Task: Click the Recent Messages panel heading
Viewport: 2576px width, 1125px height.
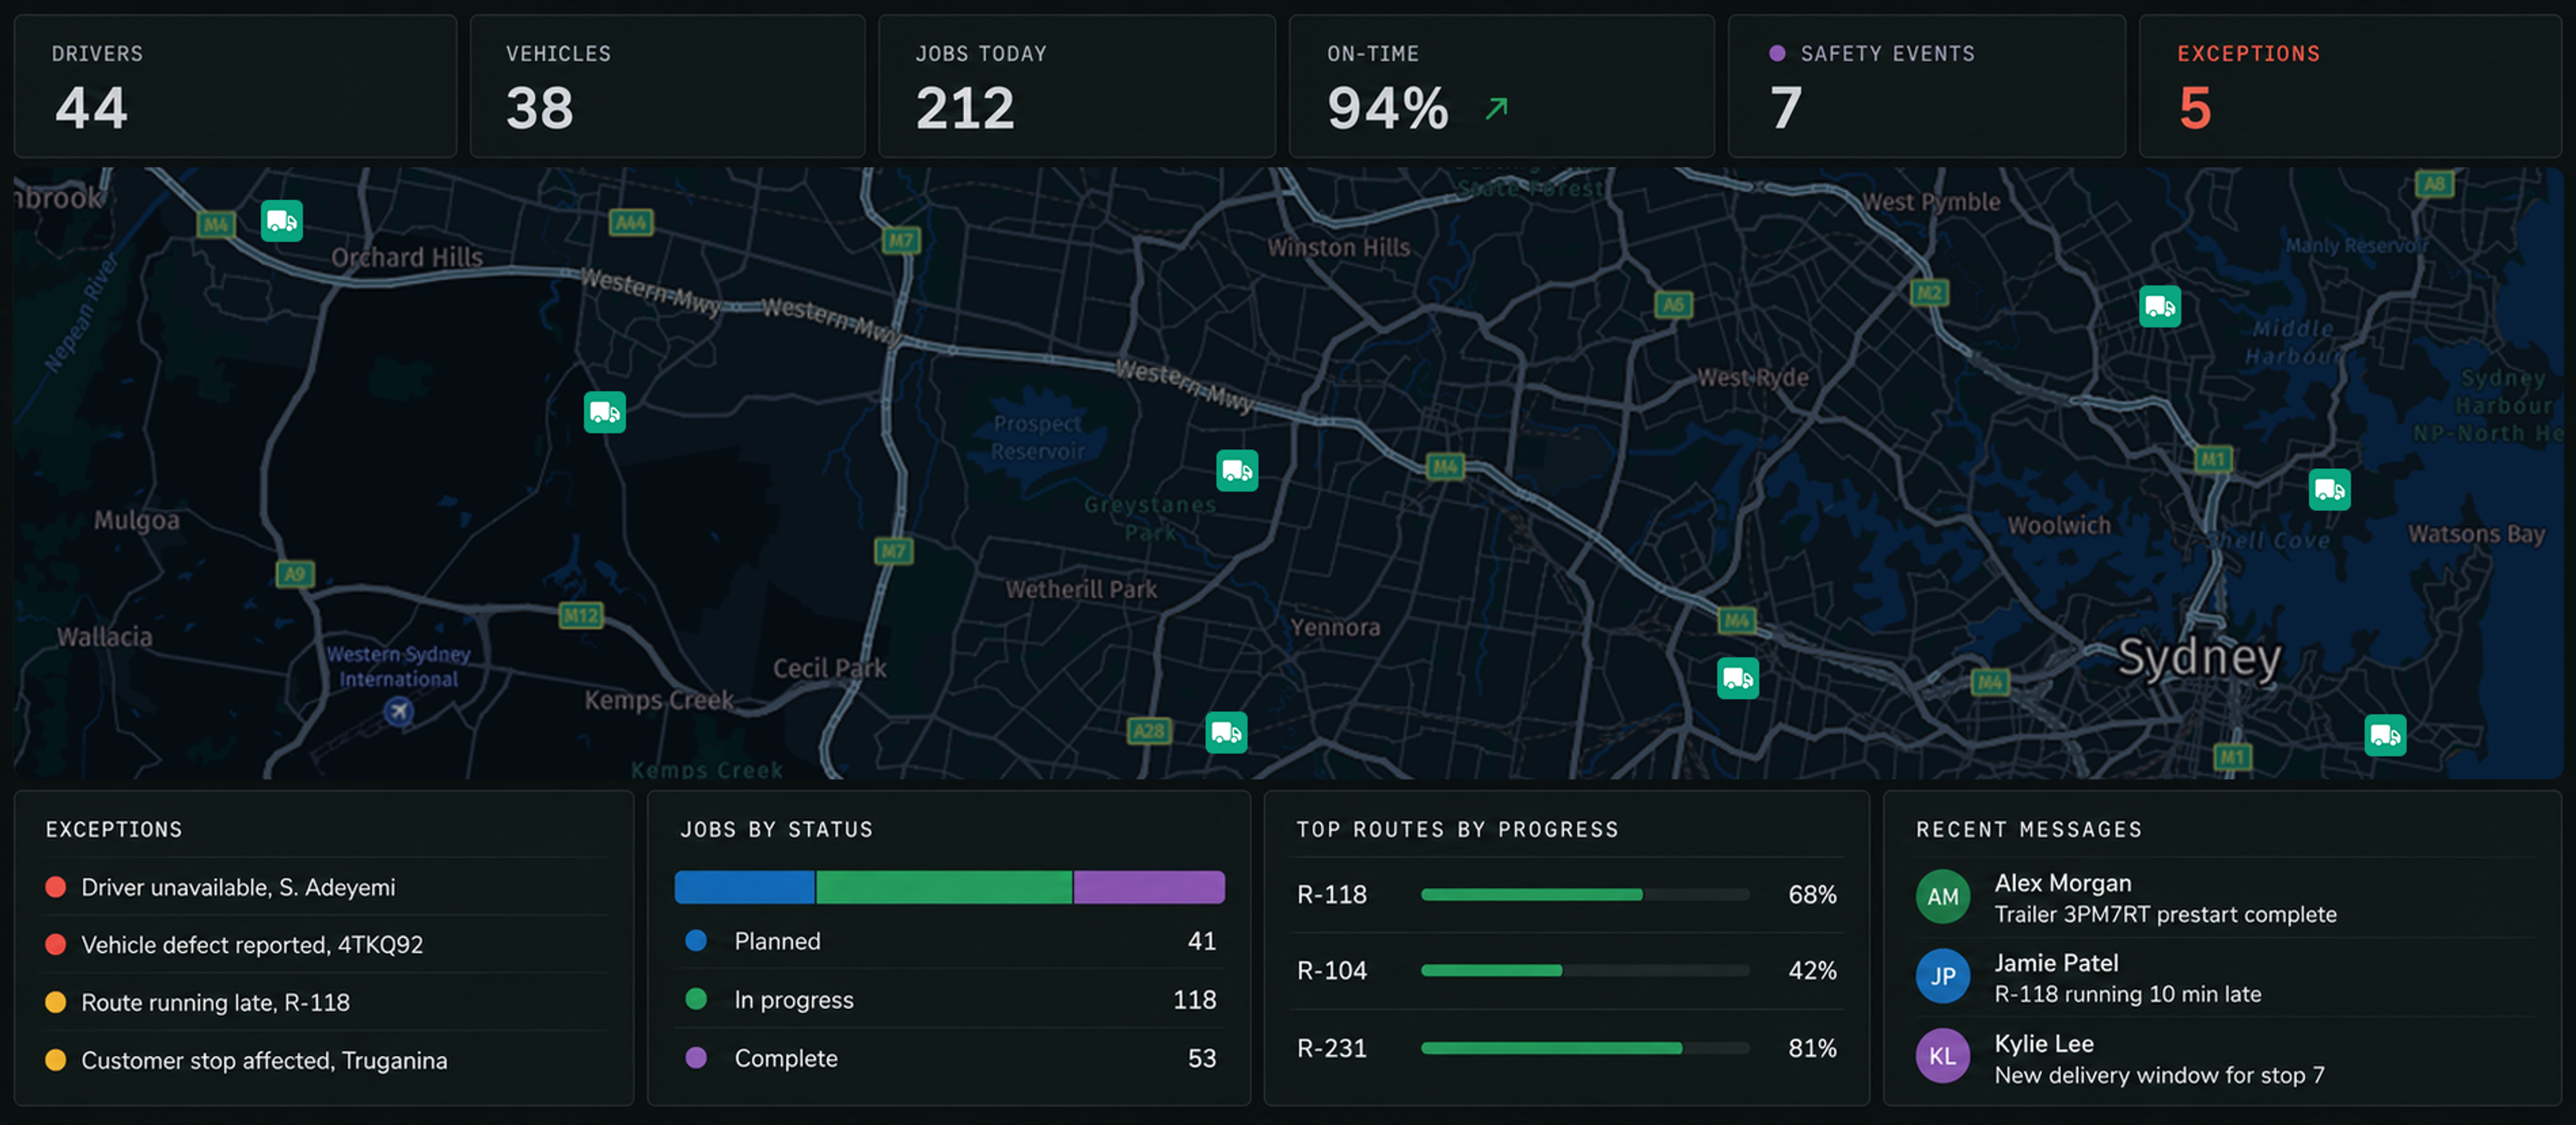Action: coord(2029,830)
